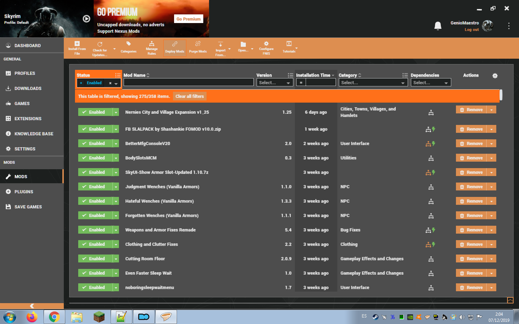Expand the Status filter dropdown arrow
The height and width of the screenshot is (324, 519).
pyautogui.click(x=116, y=83)
